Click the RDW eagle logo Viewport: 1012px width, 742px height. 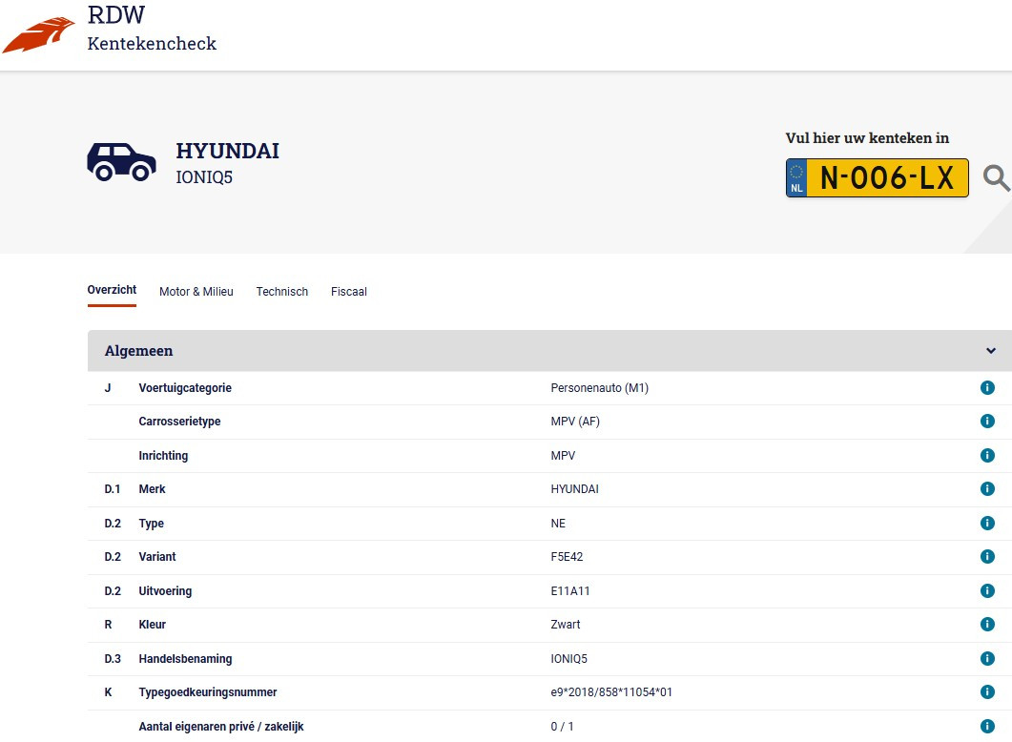(x=38, y=31)
